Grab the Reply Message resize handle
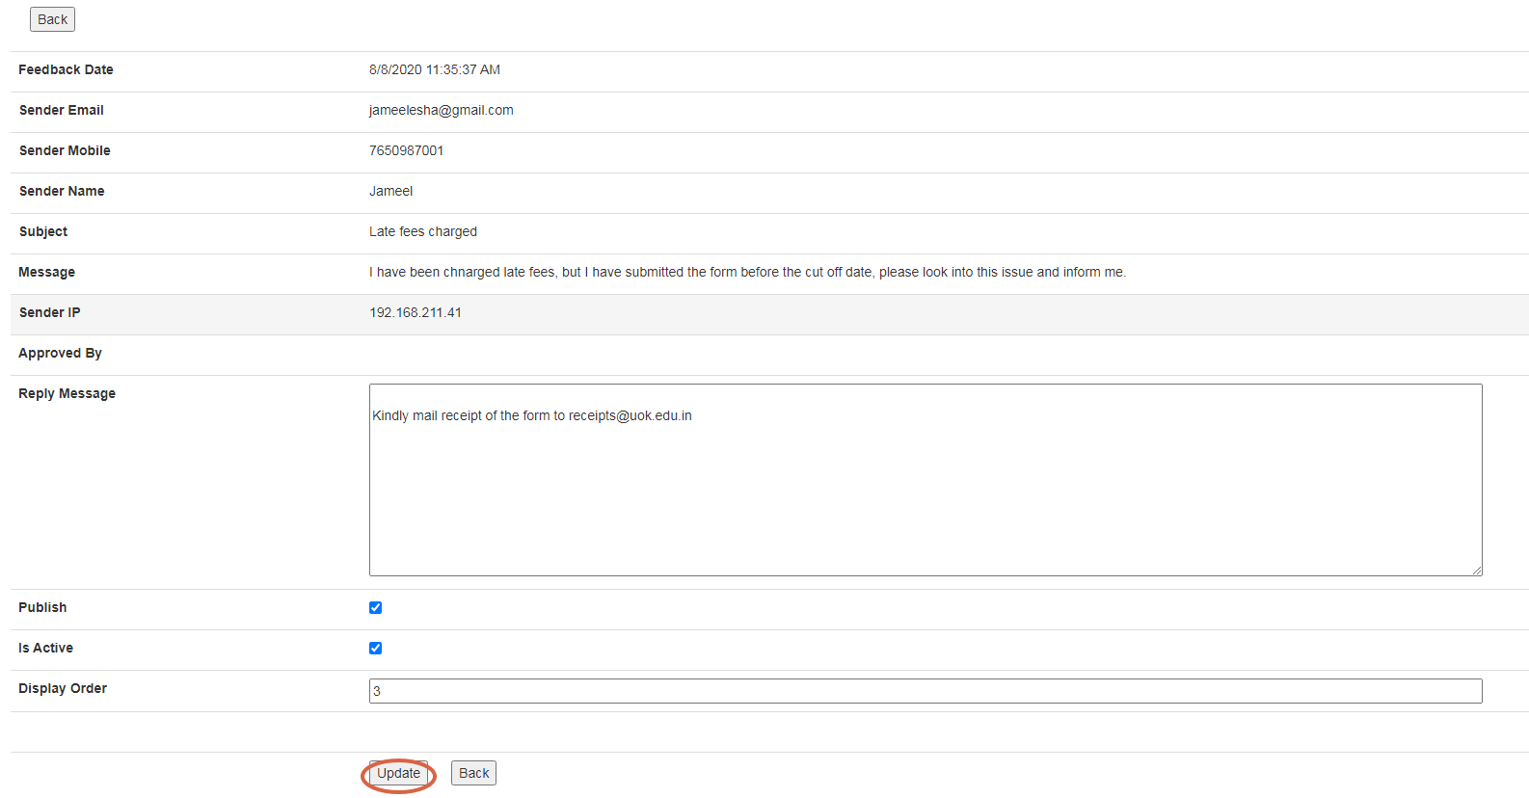Screen dimensions: 1529x798 click(1476, 570)
